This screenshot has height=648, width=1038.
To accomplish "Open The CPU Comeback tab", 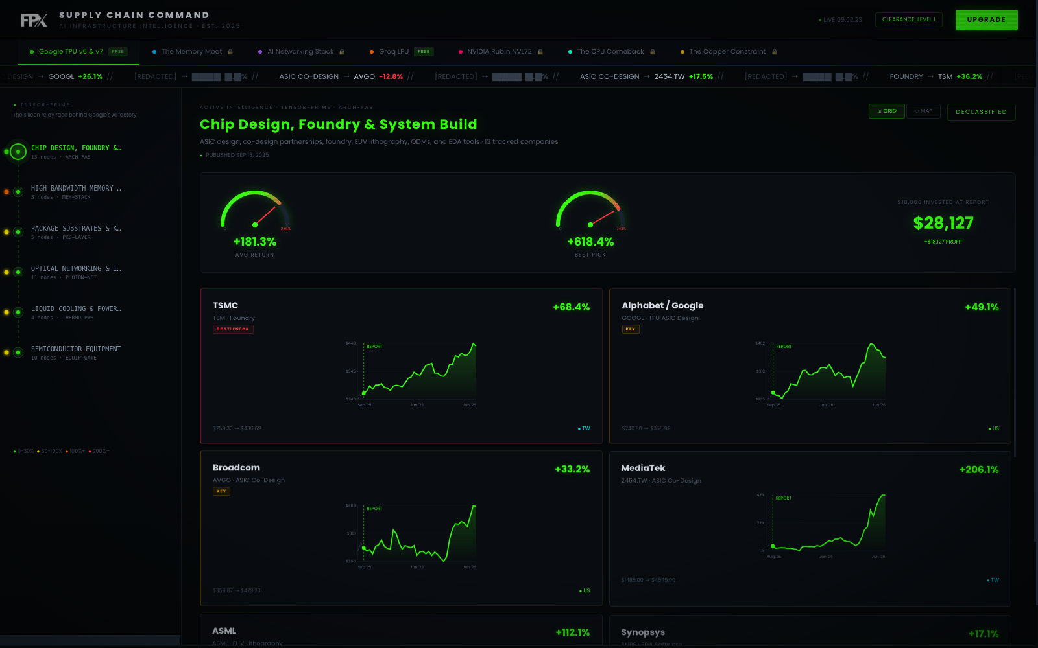I will coord(611,52).
